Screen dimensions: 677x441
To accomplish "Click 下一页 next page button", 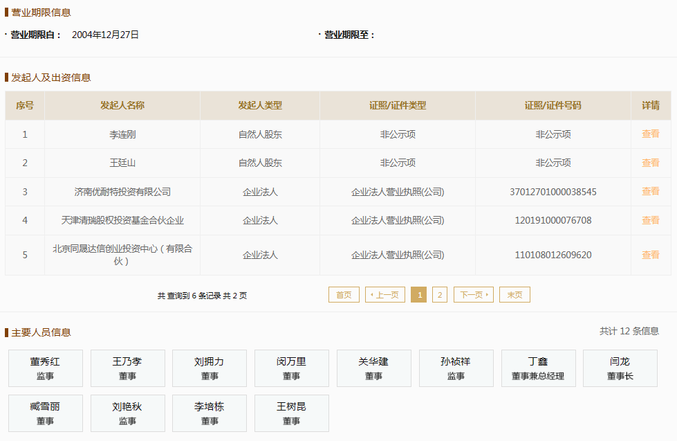I will [474, 295].
